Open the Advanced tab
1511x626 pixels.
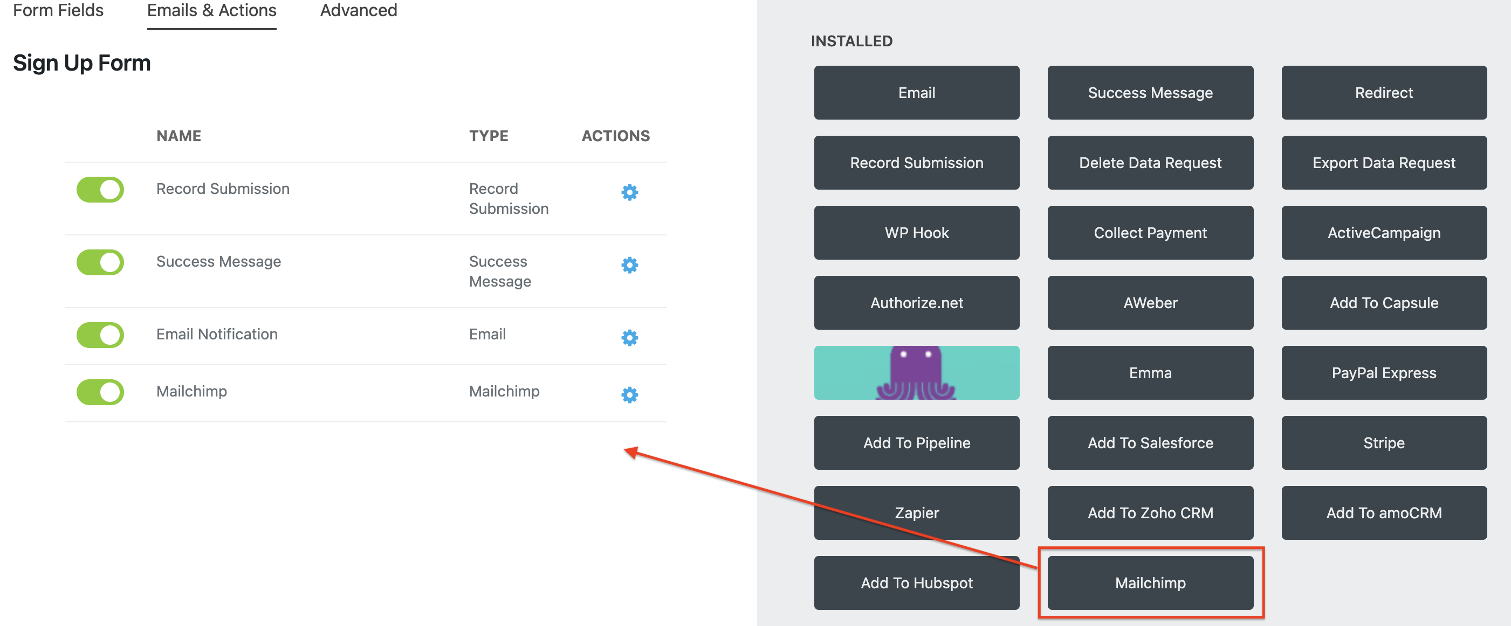click(x=358, y=10)
